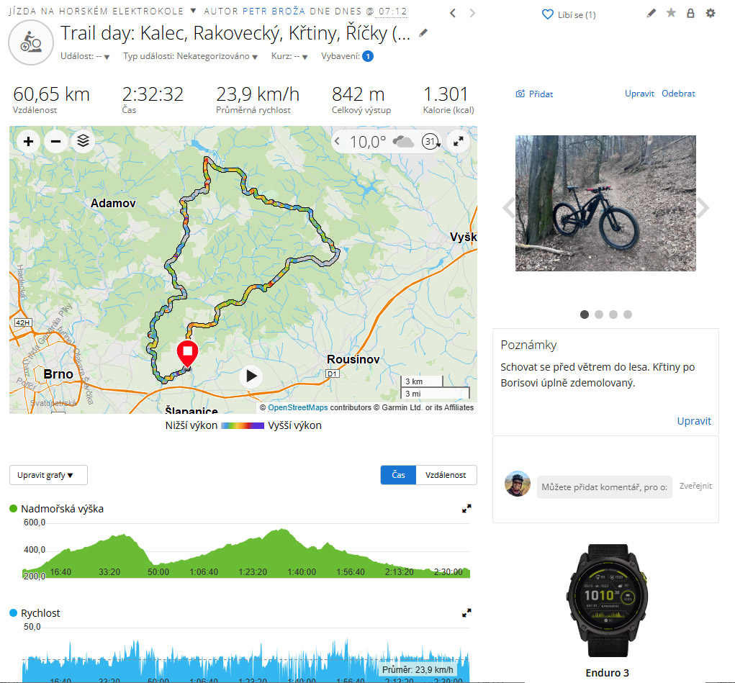Click Upravit link under notes
This screenshot has height=683, width=735.
pos(693,421)
